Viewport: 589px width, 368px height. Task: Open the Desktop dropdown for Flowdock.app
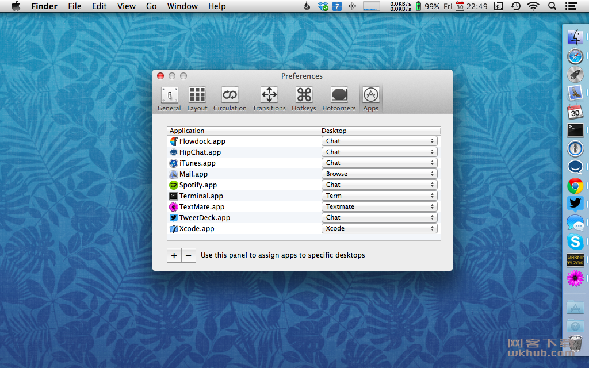click(x=380, y=141)
